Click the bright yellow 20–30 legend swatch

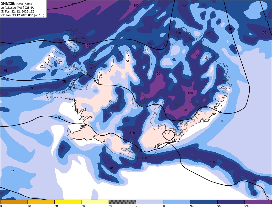click(x=68, y=202)
